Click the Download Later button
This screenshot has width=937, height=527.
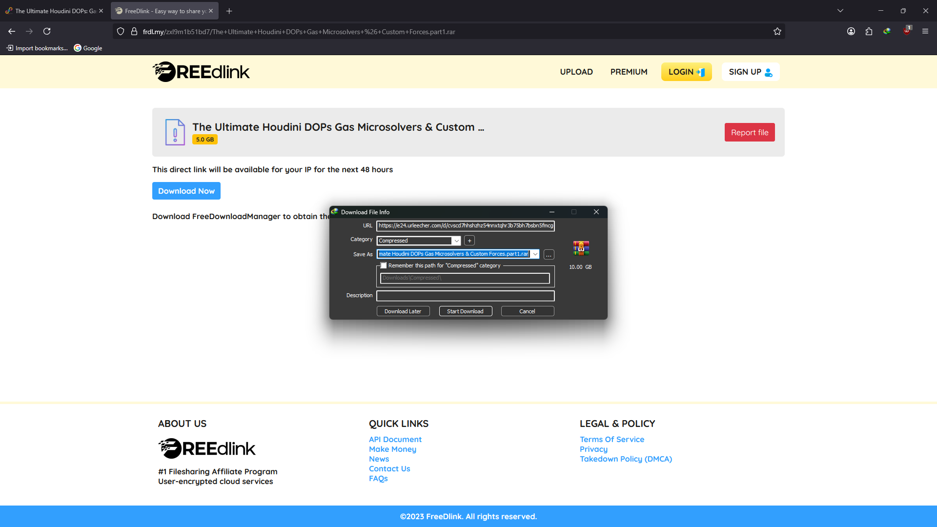[x=403, y=311]
